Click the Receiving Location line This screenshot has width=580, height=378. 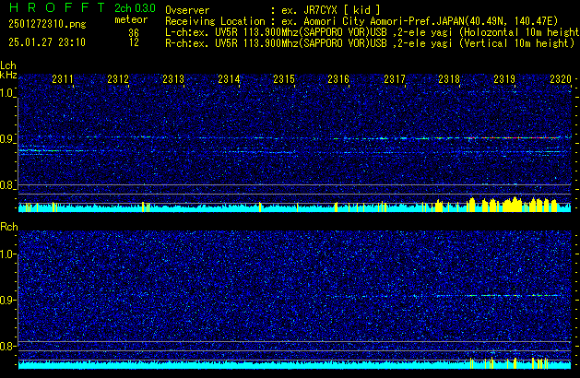[361, 21]
